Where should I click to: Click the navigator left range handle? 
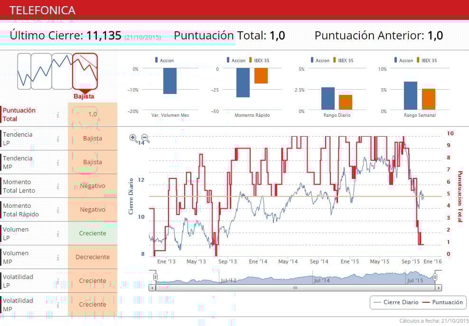click(x=156, y=277)
